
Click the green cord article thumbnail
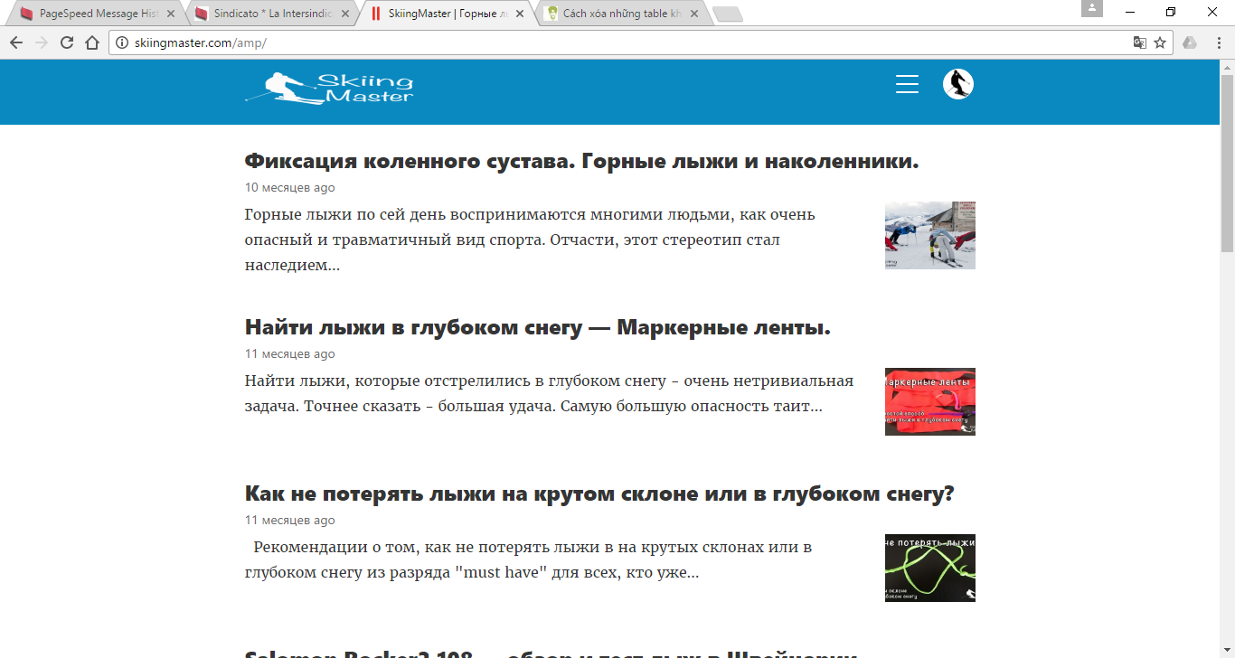pyautogui.click(x=929, y=568)
